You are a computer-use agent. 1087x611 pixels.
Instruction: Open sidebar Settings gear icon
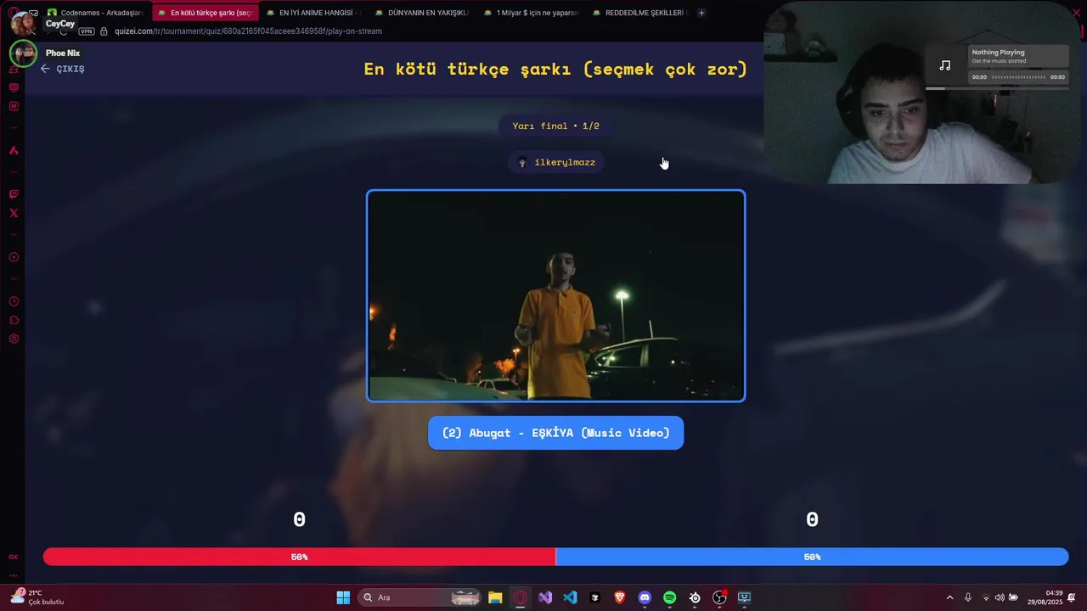click(14, 339)
